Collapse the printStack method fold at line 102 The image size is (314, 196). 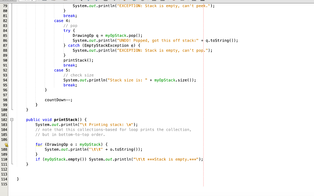point(12,120)
